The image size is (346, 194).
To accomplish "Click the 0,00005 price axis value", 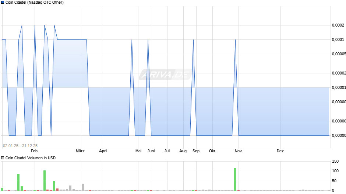I will tap(339, 54).
